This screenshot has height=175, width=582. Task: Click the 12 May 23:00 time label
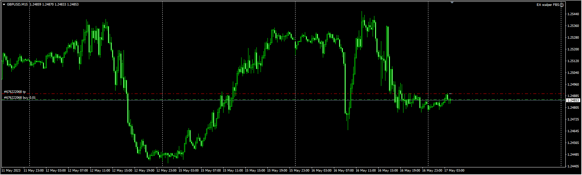[166, 171]
